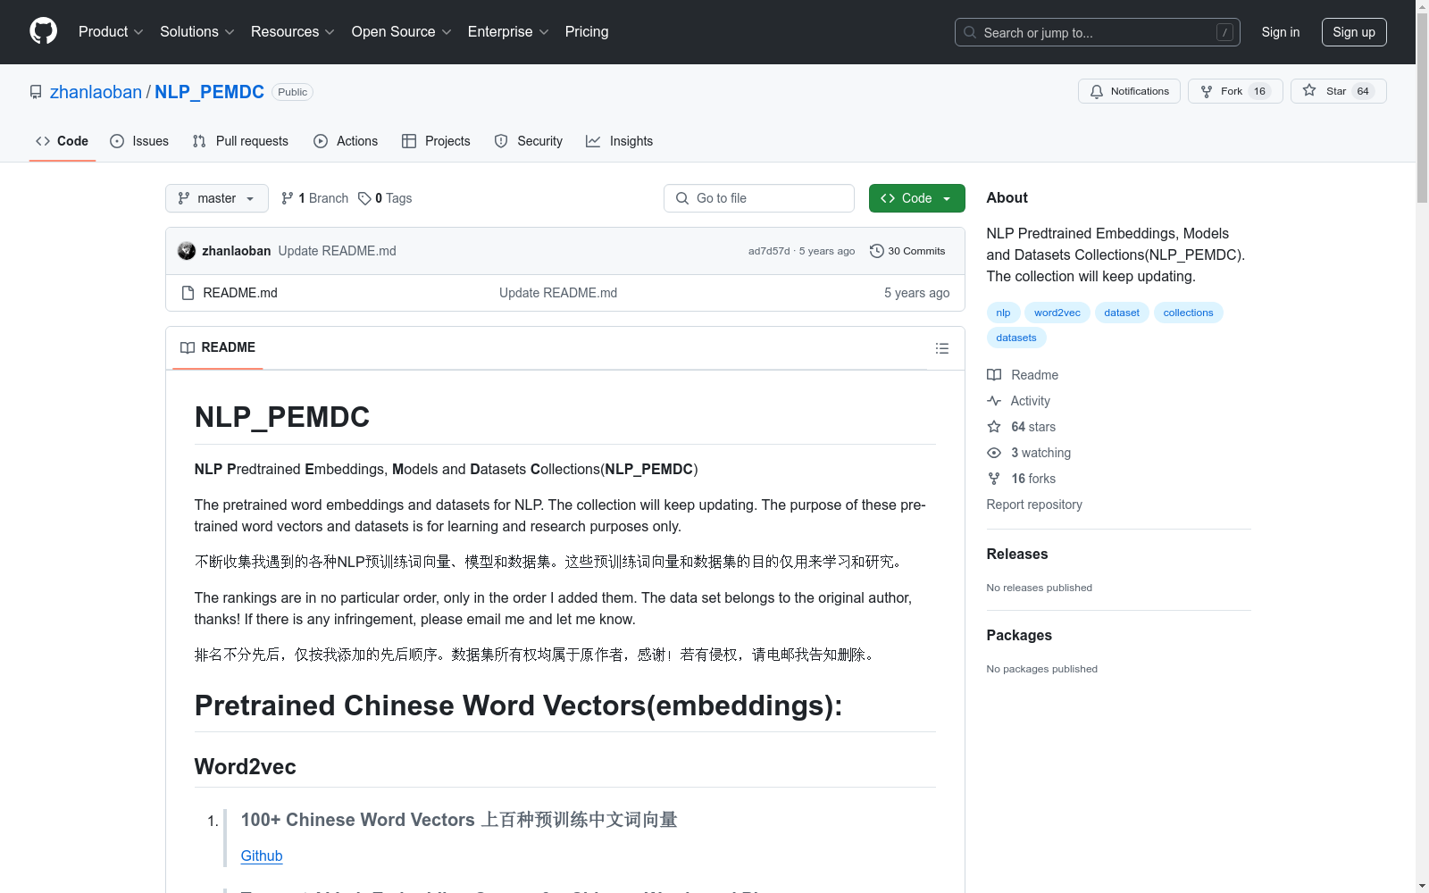Click the tag icon next to 0 Tags
This screenshot has width=1429, height=893.
click(364, 198)
